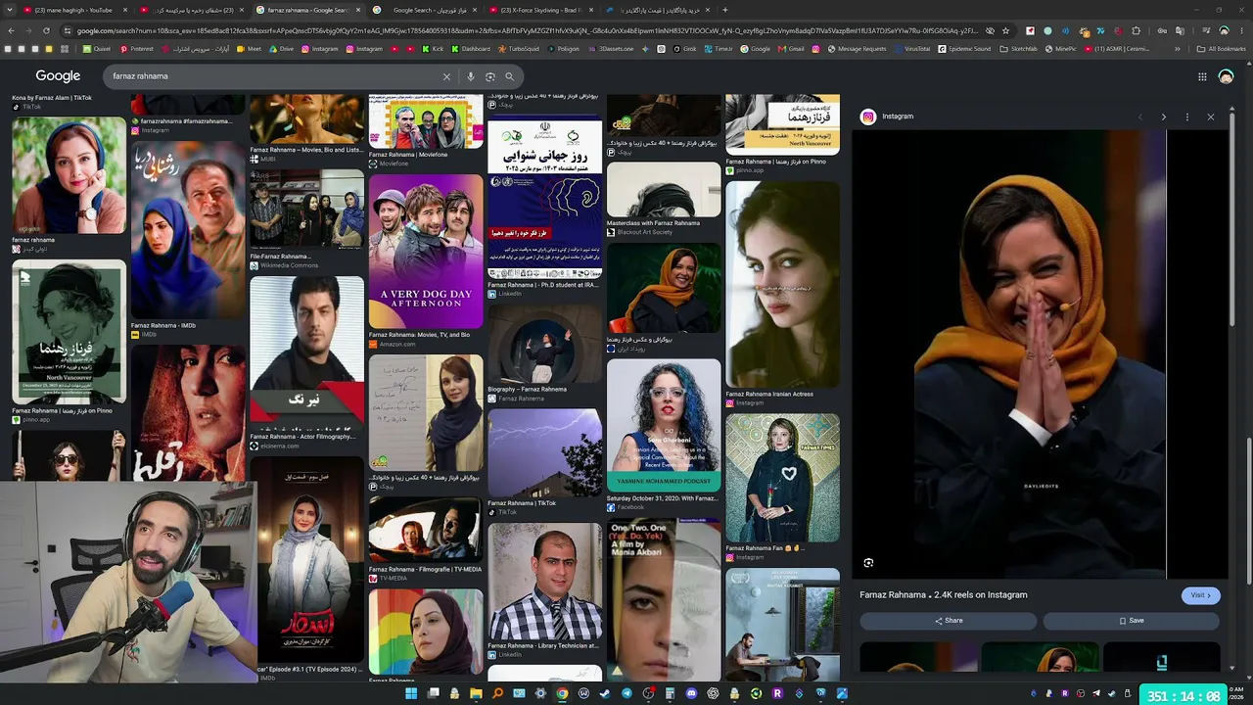The width and height of the screenshot is (1253, 705).
Task: Save the previewed image
Action: click(1131, 621)
